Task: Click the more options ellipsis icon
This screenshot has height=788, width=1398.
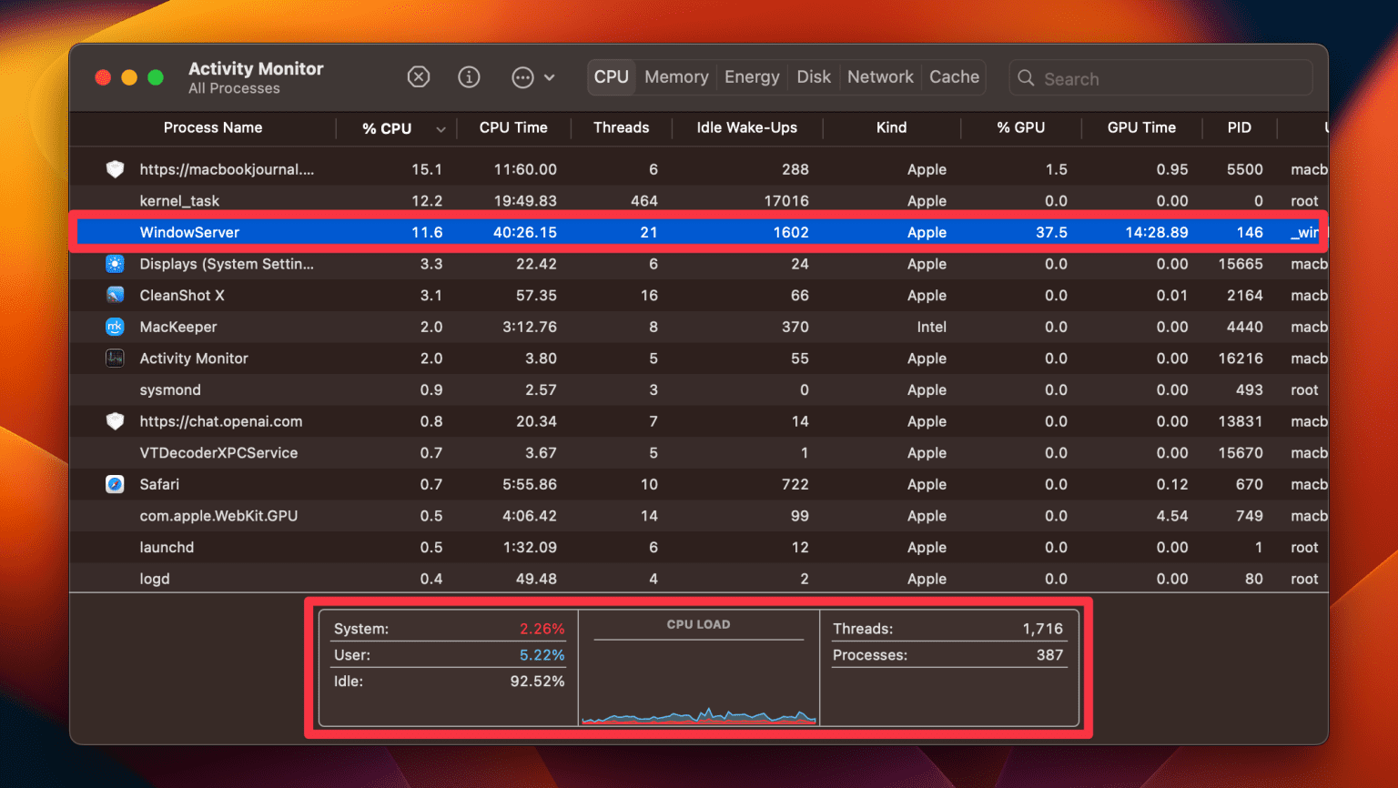Action: (x=522, y=77)
